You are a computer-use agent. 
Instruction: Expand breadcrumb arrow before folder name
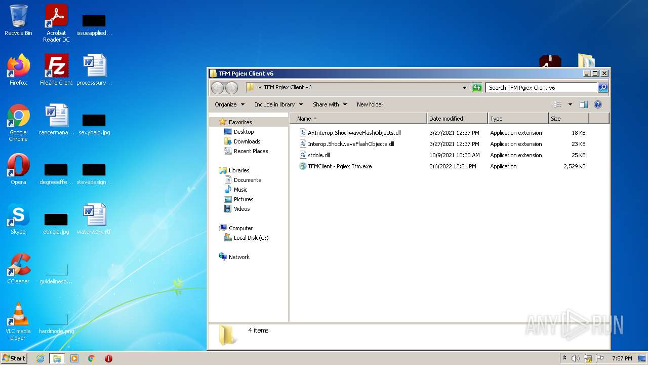(x=260, y=88)
